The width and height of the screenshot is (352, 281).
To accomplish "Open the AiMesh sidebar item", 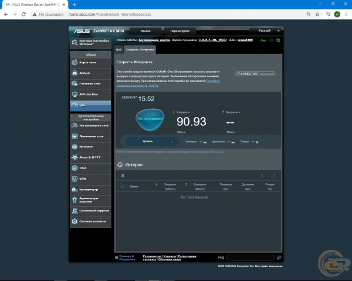I will point(90,73).
